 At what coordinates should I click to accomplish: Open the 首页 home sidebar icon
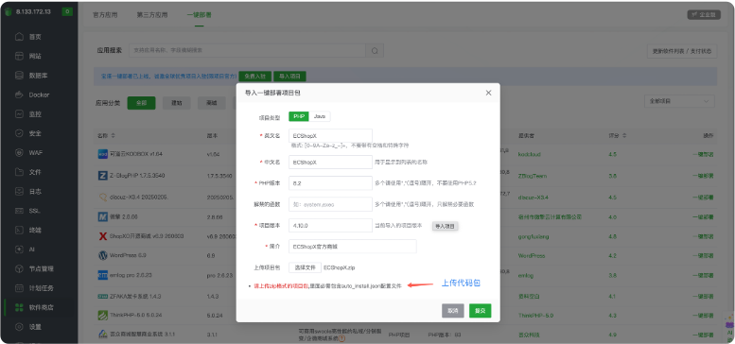[19, 37]
